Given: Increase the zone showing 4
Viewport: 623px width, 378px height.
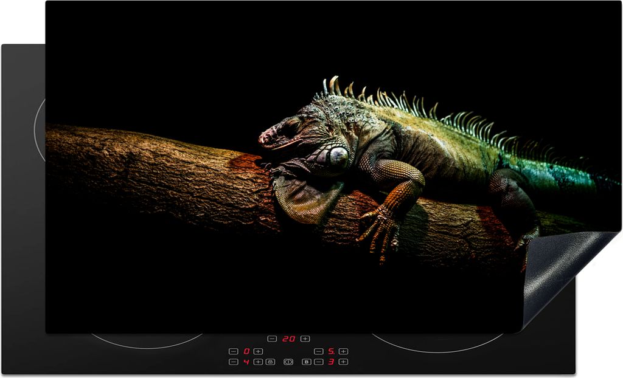Looking at the screenshot, I should (259, 362).
